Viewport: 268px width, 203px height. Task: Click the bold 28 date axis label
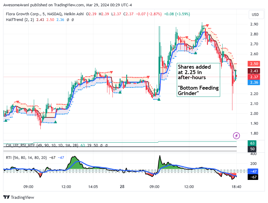[x=122, y=187]
